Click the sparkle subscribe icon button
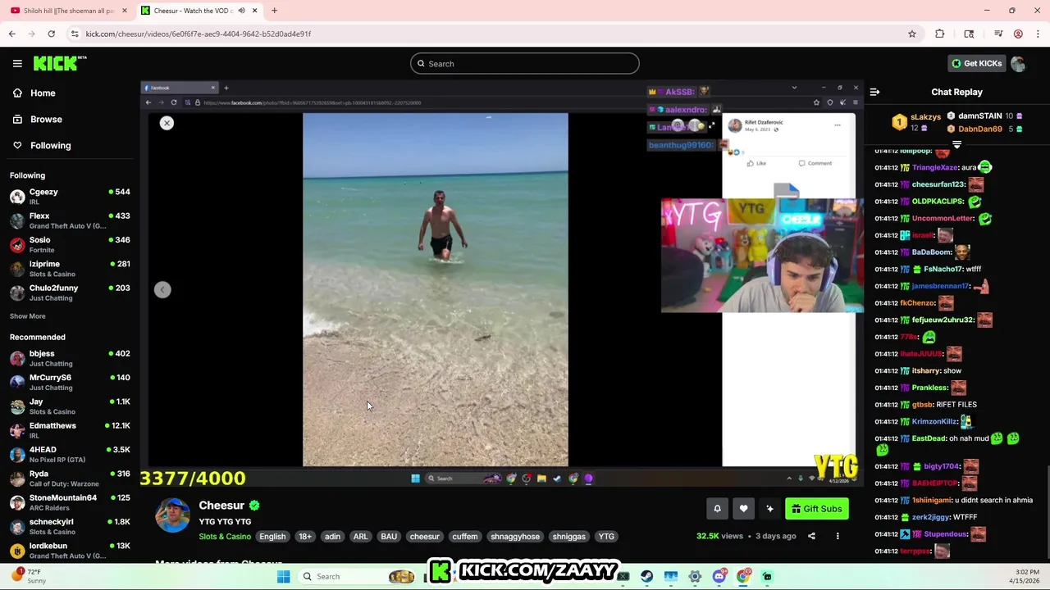 pos(769,509)
